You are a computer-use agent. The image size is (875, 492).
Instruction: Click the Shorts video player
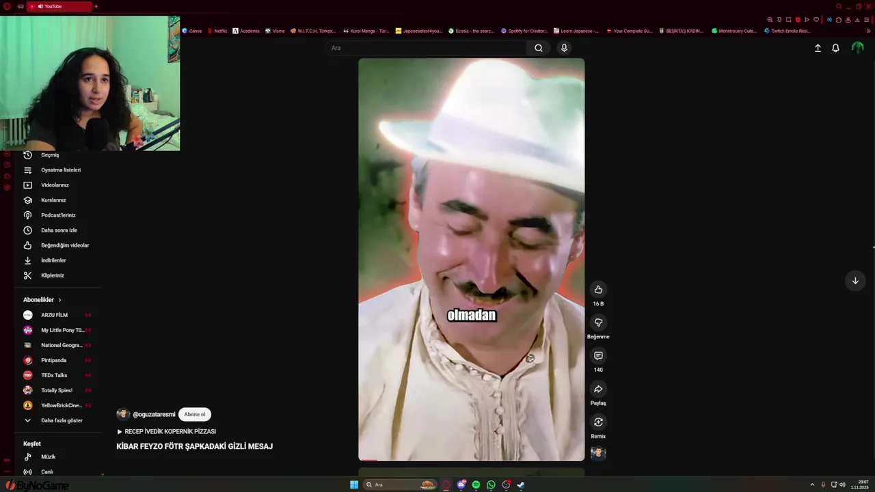[472, 260]
